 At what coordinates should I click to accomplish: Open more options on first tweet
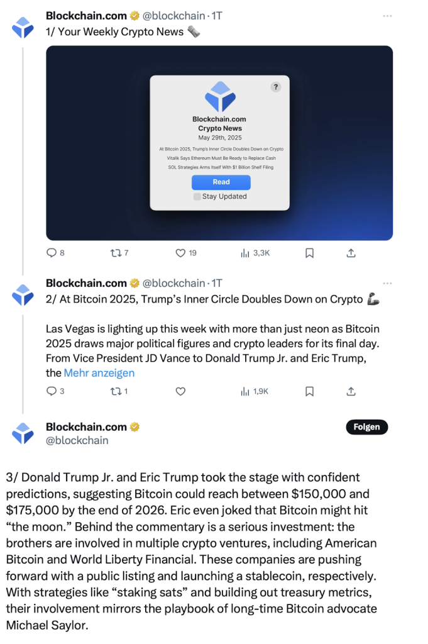387,16
